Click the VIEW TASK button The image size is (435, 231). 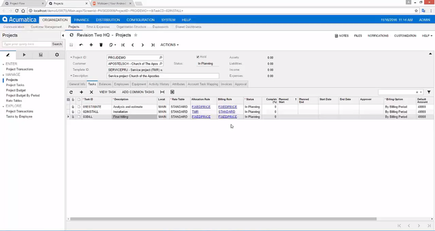tap(107, 92)
